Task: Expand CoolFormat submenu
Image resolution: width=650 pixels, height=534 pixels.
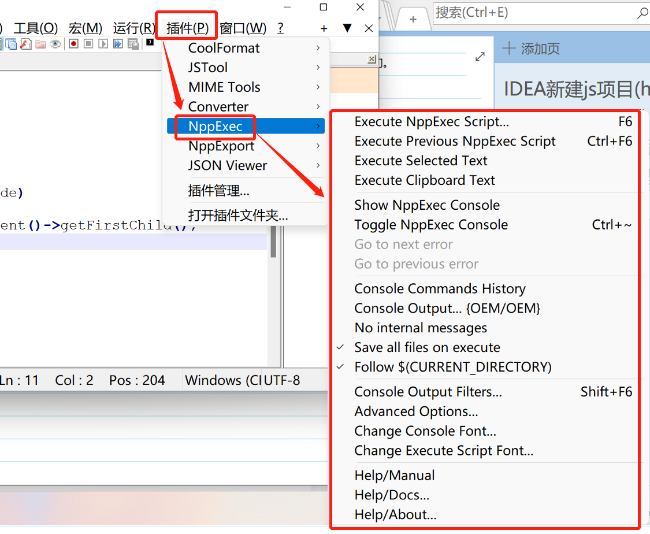Action: point(246,48)
